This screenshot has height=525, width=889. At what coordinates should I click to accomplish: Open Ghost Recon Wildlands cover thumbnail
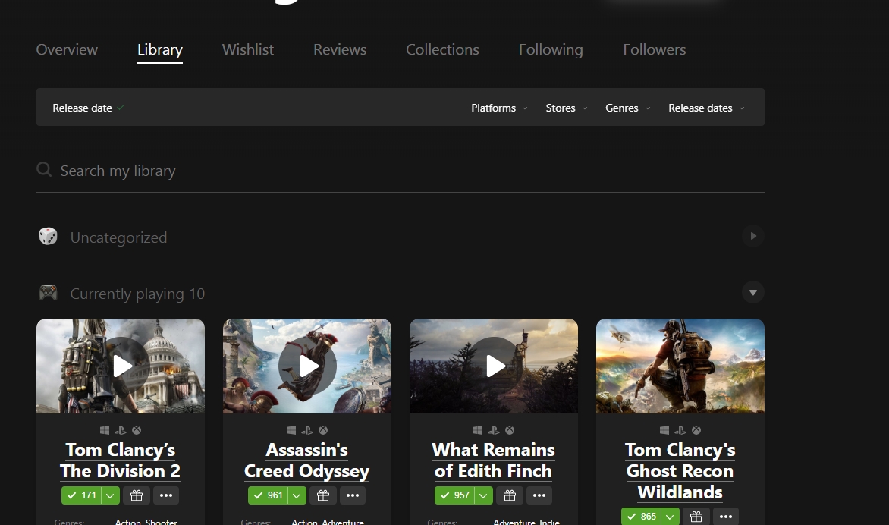(680, 366)
